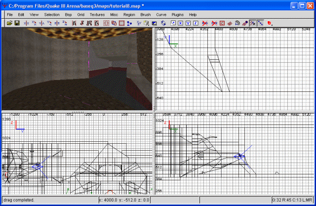Click the Select Touching icon
Viewport: 316px width, 206px height.
point(81,23)
